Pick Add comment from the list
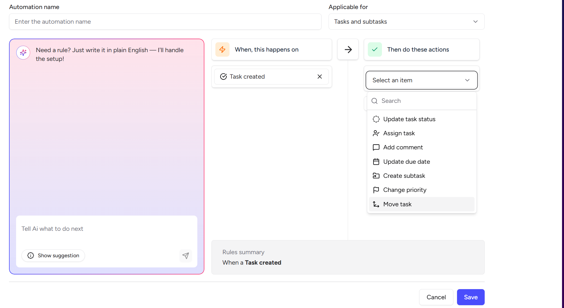 click(x=403, y=147)
